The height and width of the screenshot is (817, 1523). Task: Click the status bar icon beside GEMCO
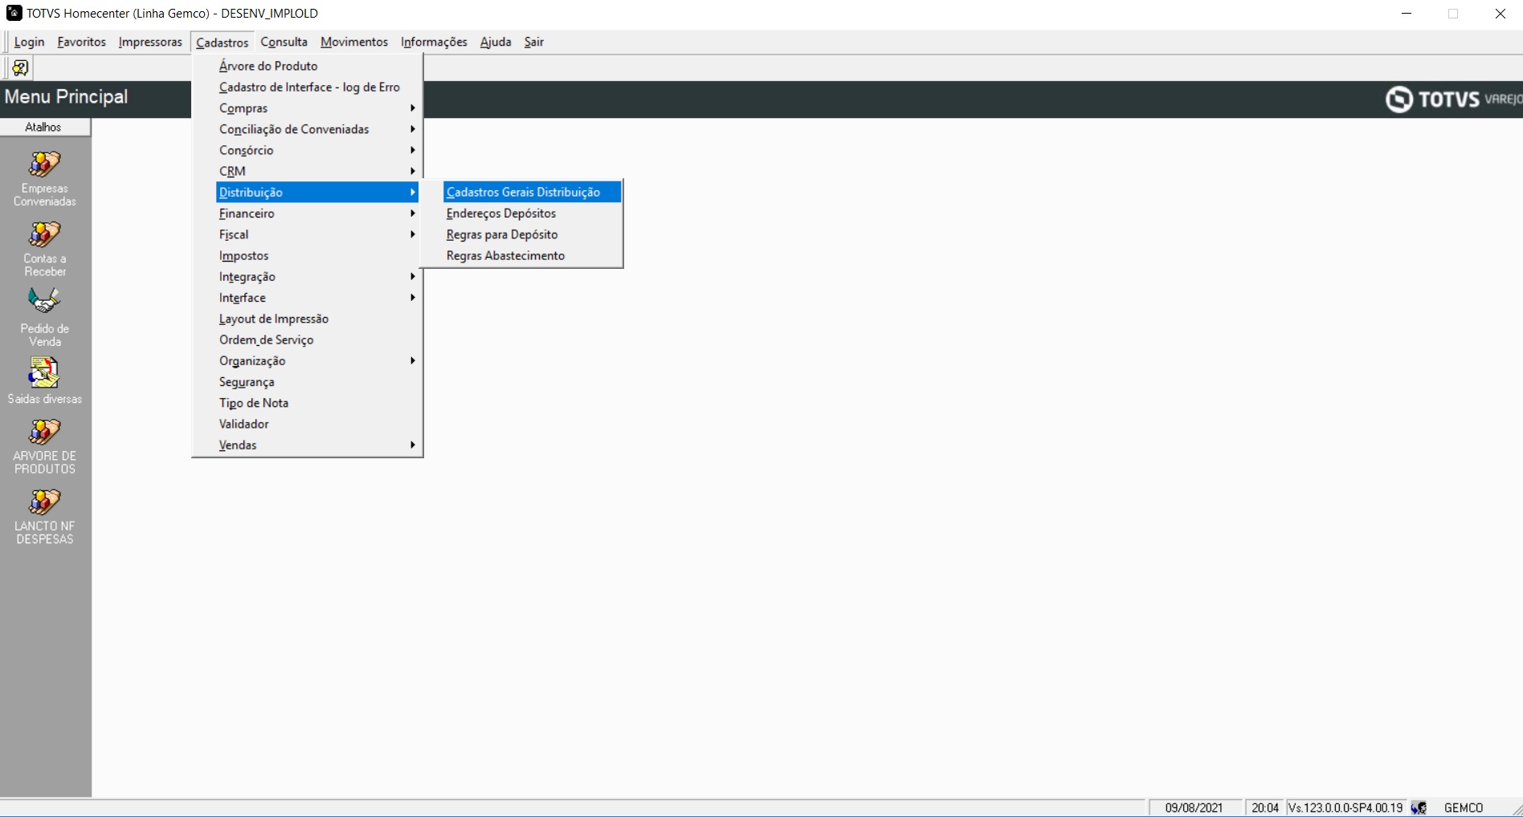click(x=1419, y=808)
